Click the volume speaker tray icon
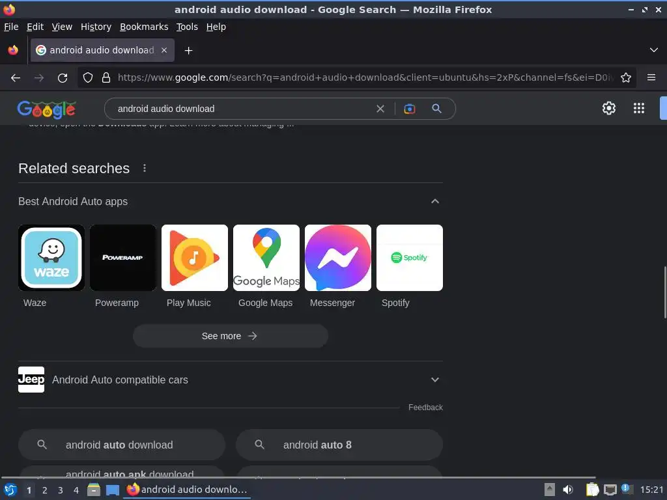This screenshot has height=500, width=667. point(568,490)
